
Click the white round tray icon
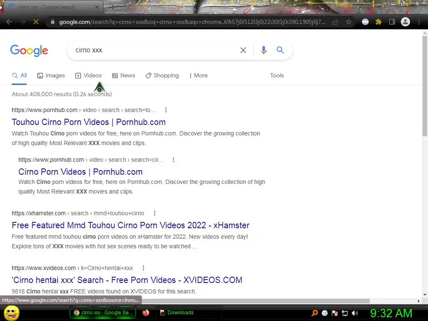(x=324, y=313)
